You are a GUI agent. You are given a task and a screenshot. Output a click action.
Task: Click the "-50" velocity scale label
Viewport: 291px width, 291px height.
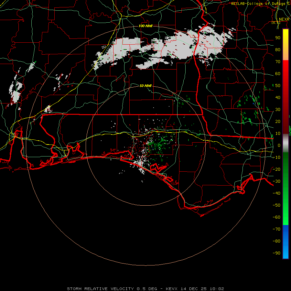pyautogui.click(x=276, y=205)
